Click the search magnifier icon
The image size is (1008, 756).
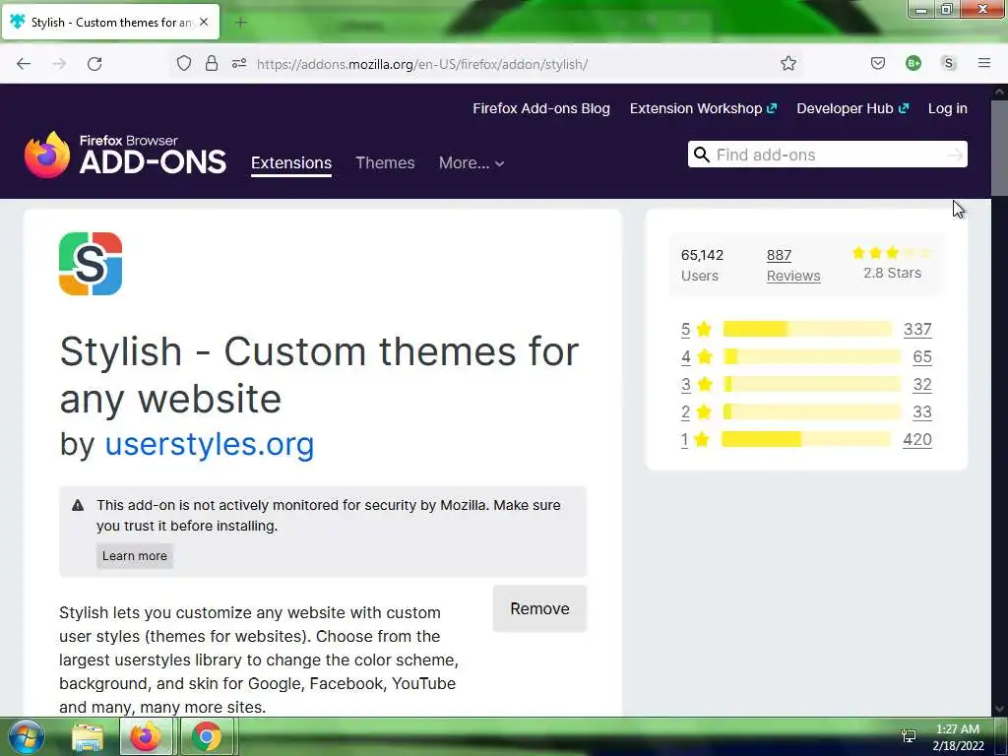pyautogui.click(x=702, y=155)
